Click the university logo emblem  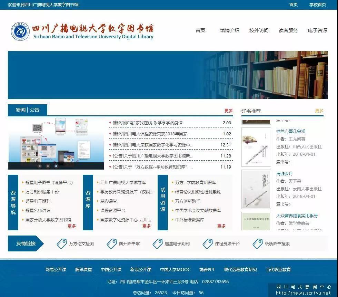coord(20,31)
